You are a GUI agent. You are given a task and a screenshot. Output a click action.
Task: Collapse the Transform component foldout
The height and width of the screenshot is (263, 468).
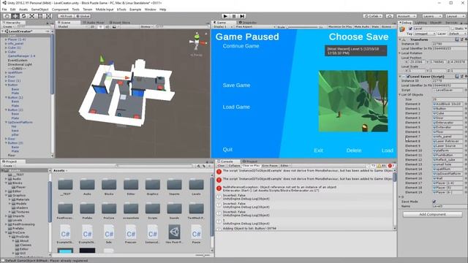(x=400, y=39)
